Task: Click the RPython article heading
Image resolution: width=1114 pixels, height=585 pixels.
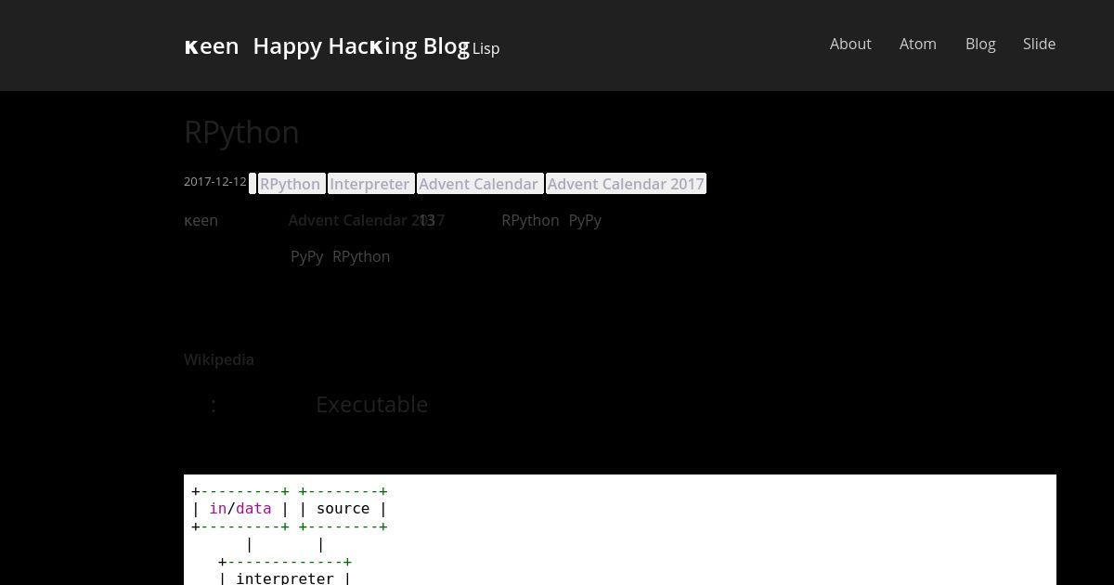Action: (x=241, y=132)
